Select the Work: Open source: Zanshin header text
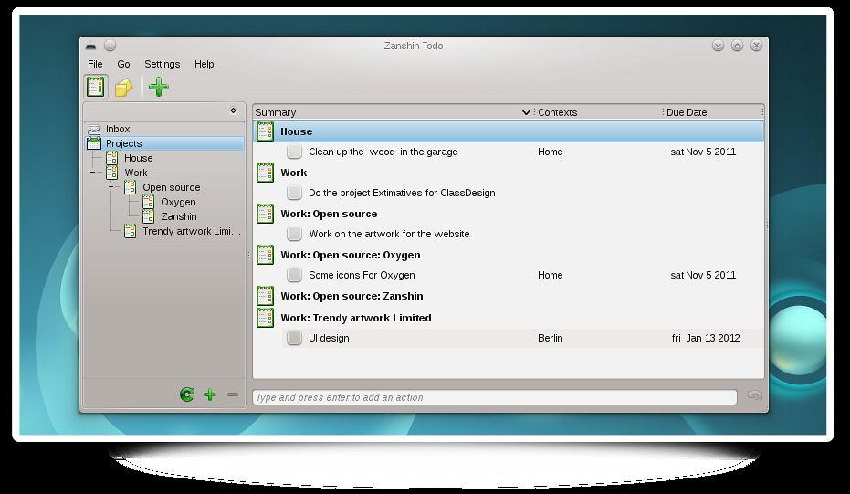 (352, 296)
